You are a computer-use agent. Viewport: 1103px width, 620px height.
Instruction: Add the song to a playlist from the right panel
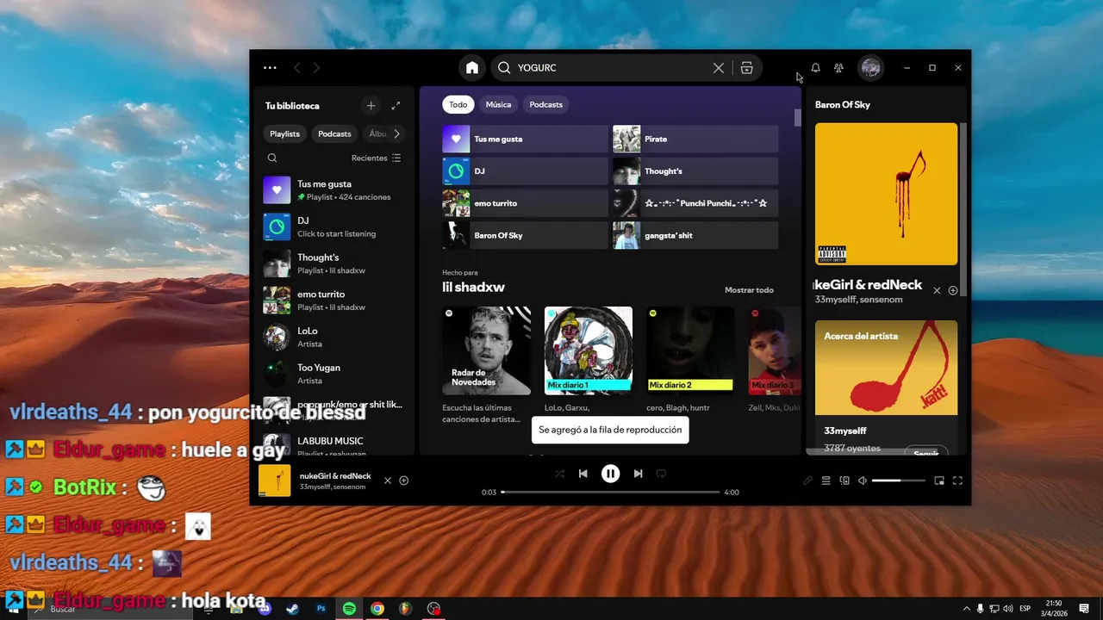tap(952, 291)
